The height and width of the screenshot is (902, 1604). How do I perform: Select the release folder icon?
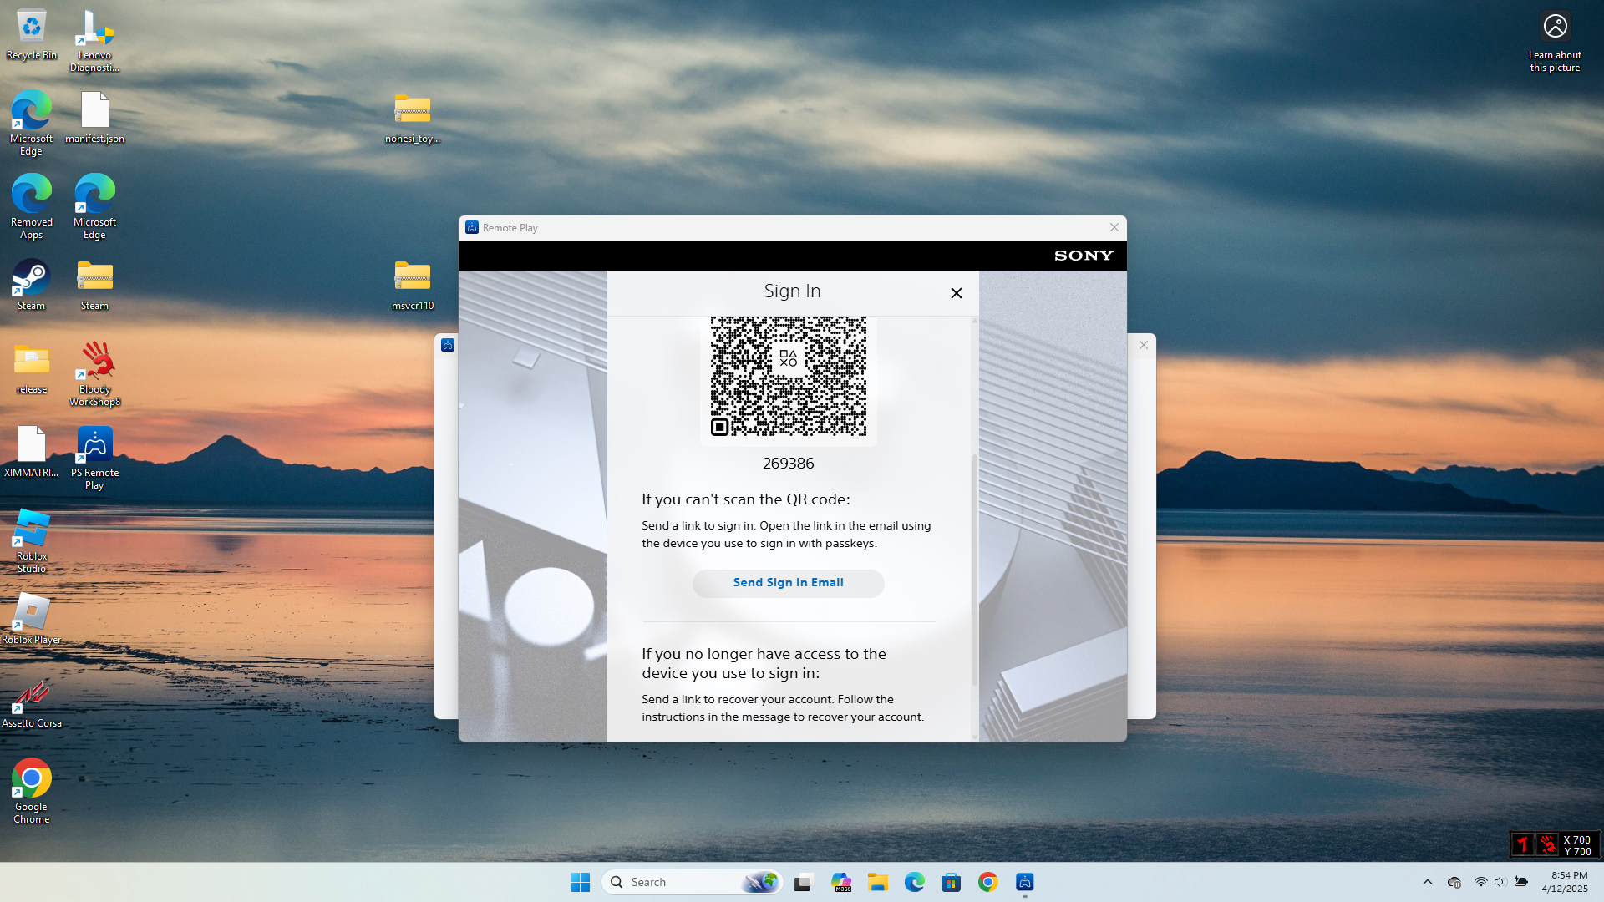(x=32, y=368)
